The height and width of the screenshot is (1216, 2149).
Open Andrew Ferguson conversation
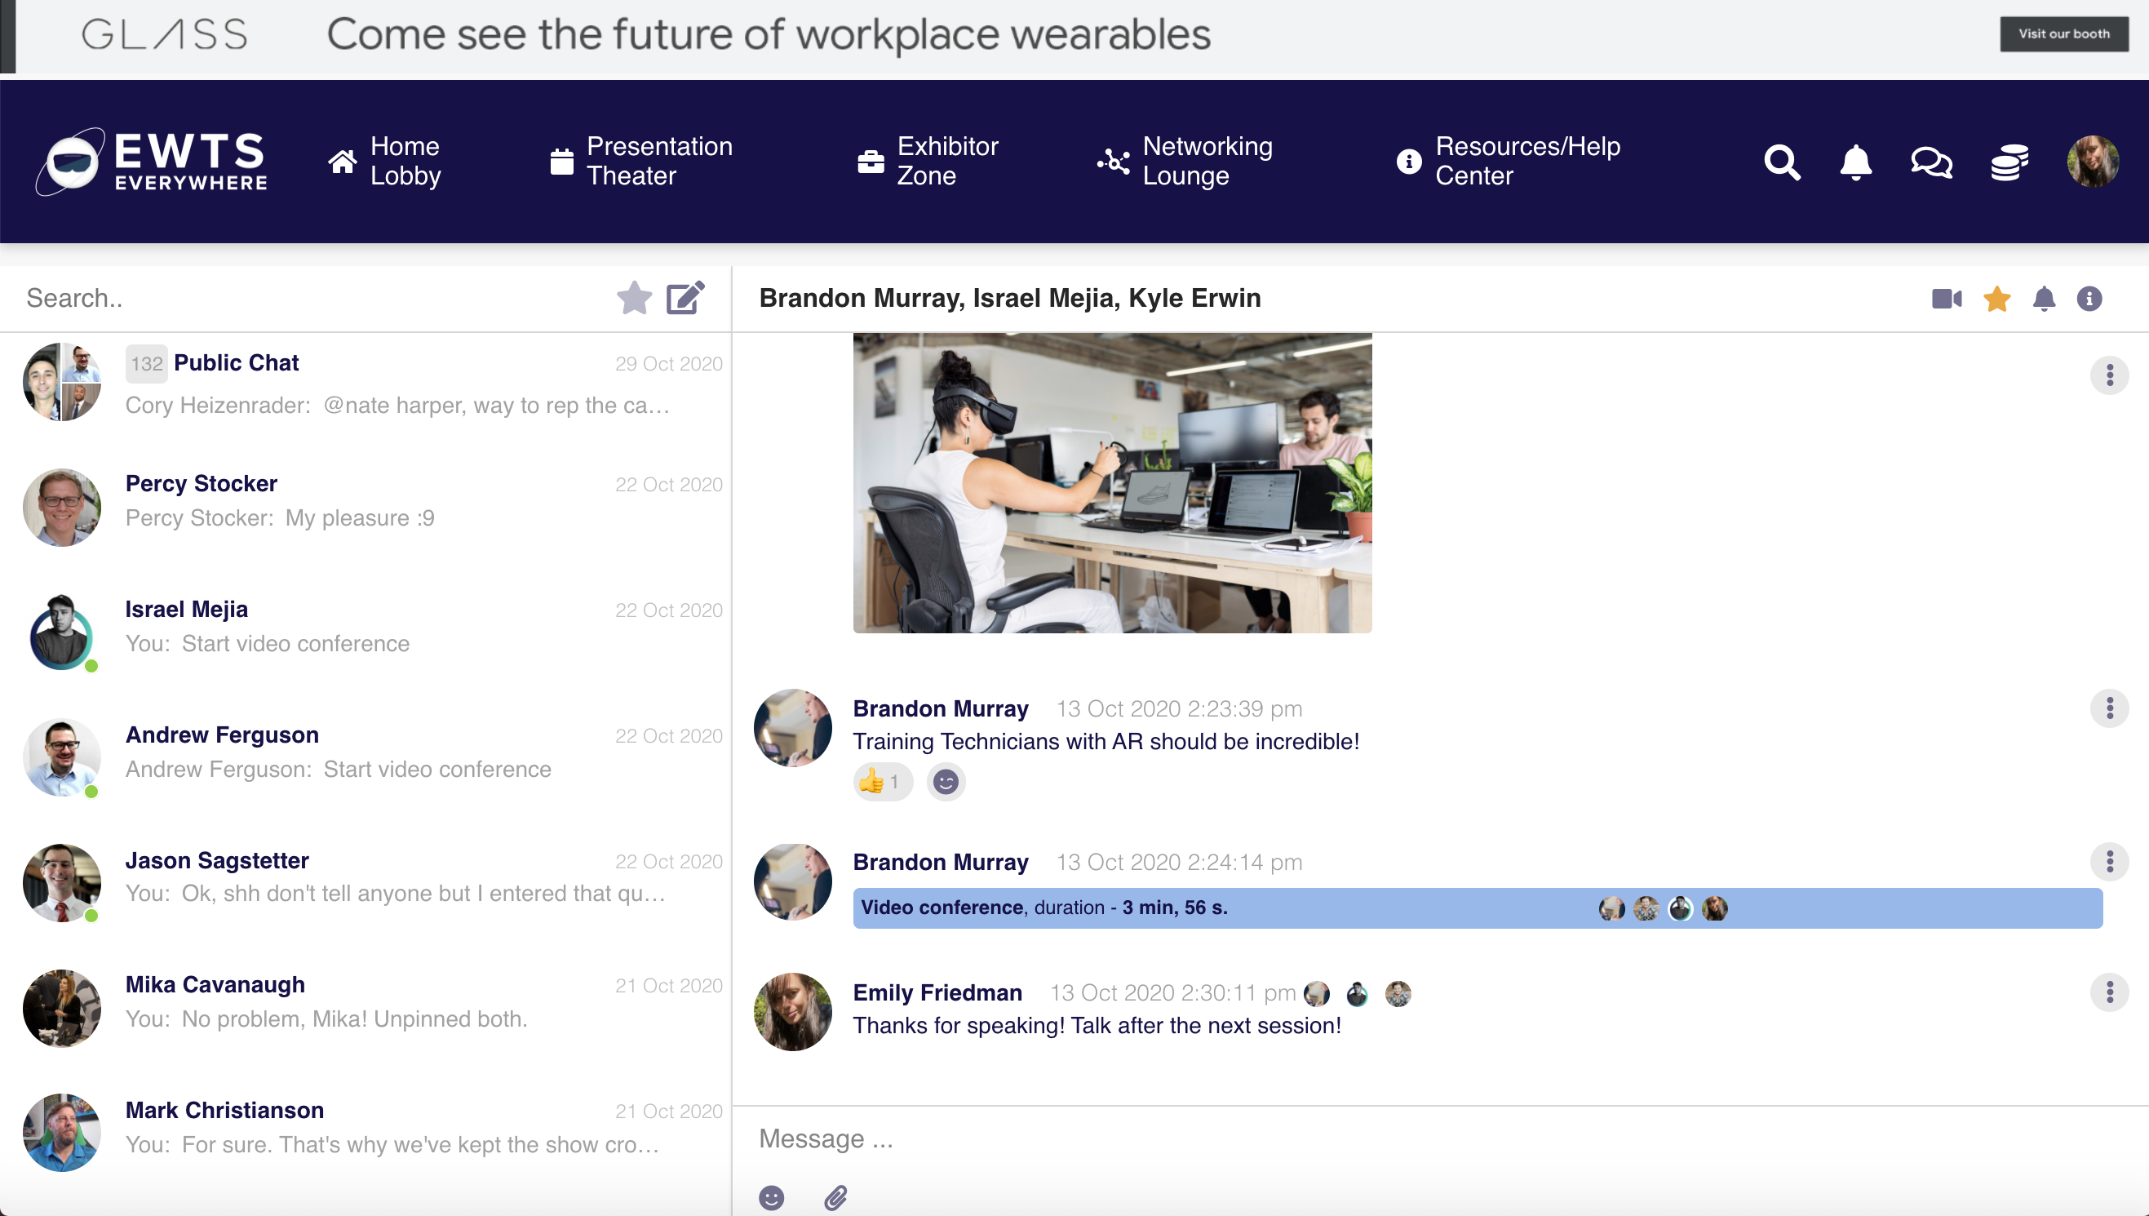tap(366, 757)
